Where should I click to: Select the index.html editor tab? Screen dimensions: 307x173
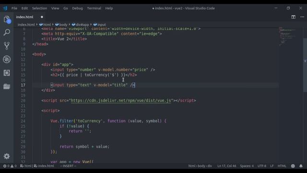[x=30, y=17]
